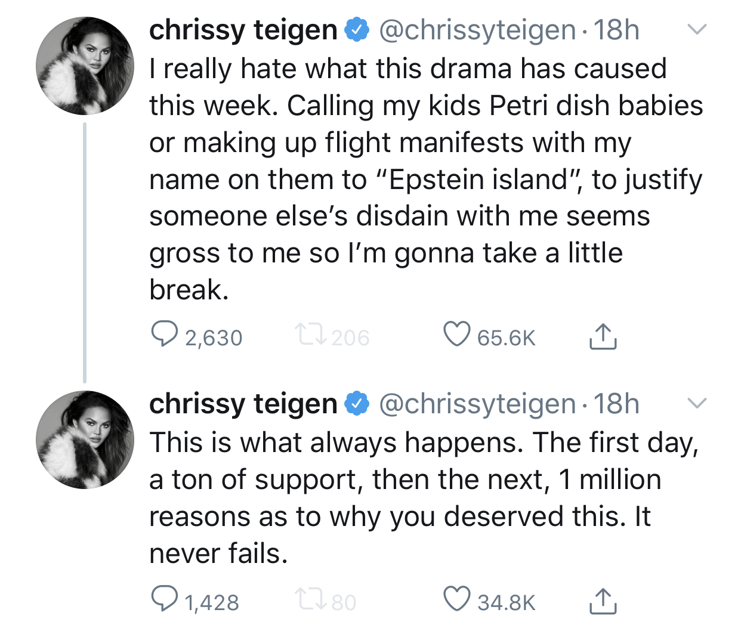This screenshot has width=741, height=625.
Task: Open the top chrissy teigen profile picture
Action: (x=85, y=66)
